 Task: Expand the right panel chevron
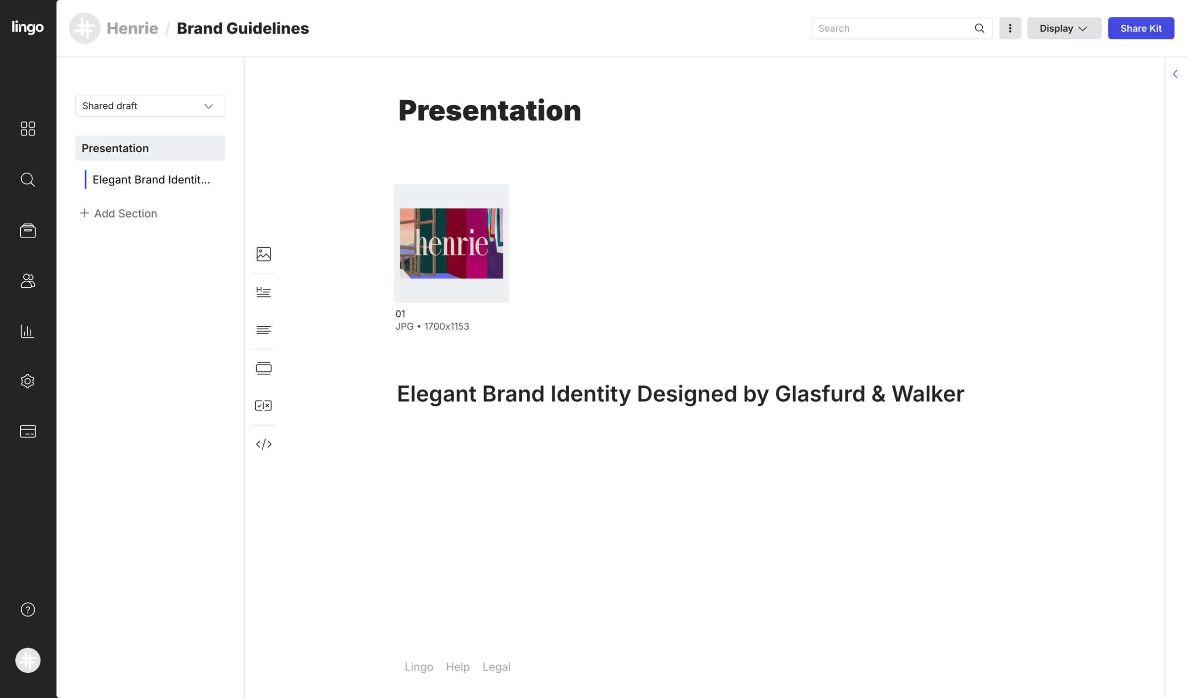coord(1176,74)
